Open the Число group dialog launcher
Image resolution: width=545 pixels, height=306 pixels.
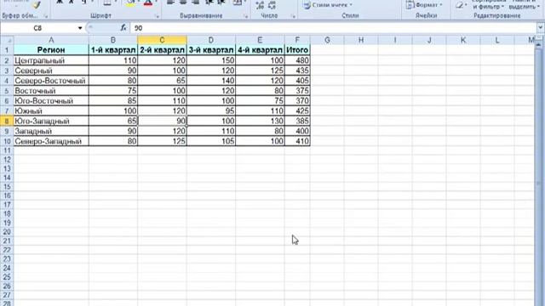[293, 16]
